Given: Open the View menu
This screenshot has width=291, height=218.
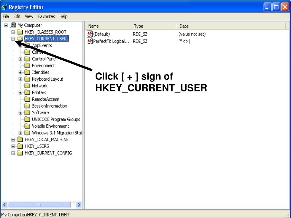Looking at the screenshot, I should (29, 16).
